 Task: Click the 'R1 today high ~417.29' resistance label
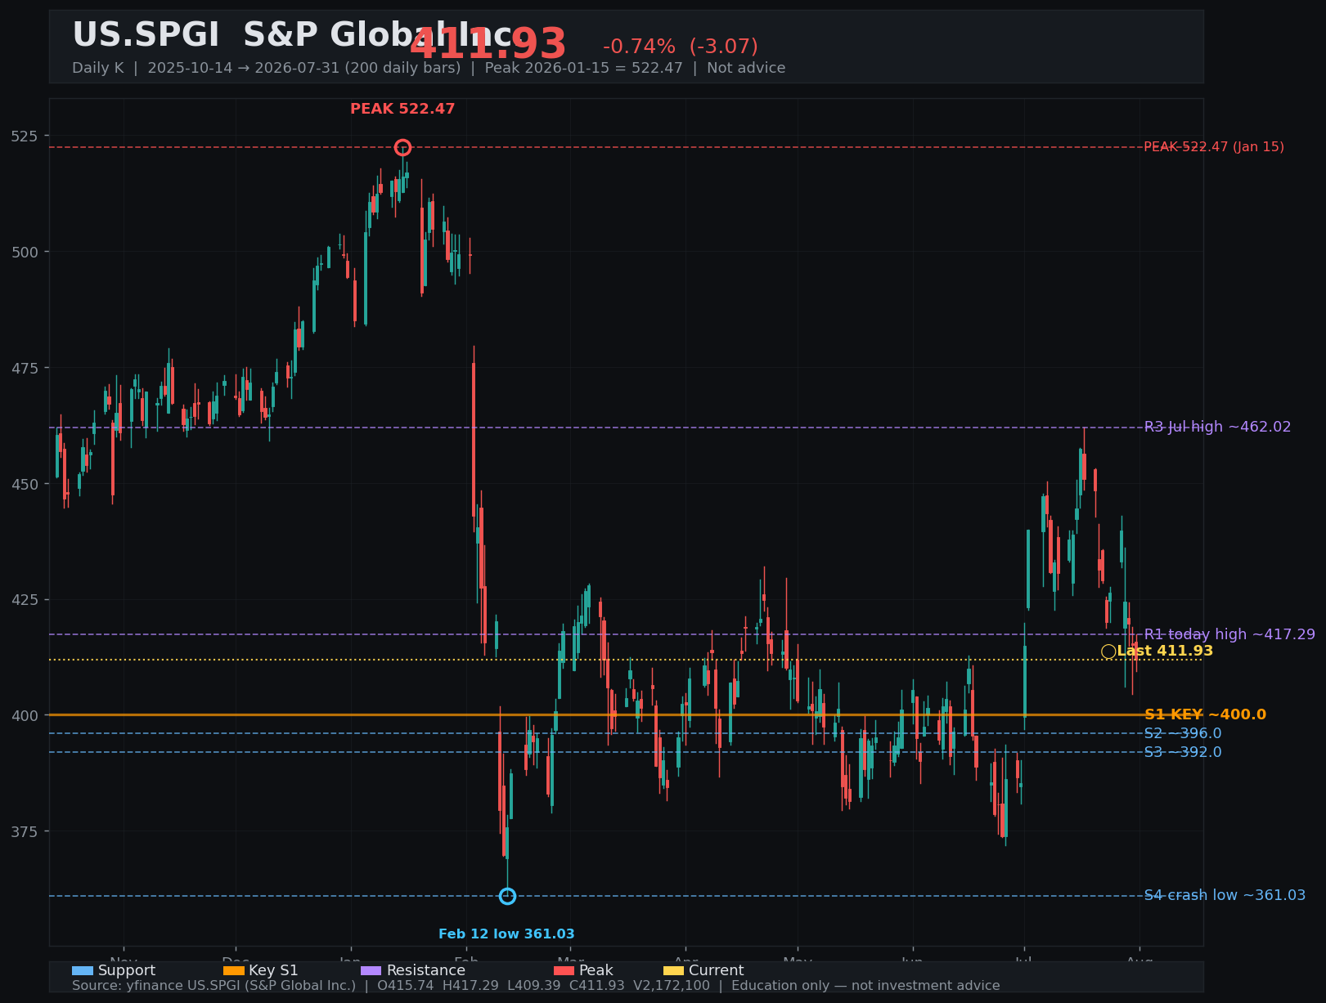[1229, 634]
